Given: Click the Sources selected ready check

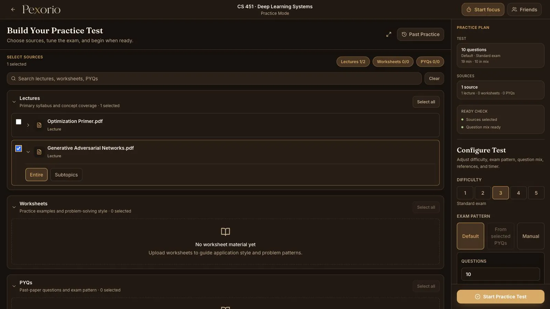Looking at the screenshot, I should (x=481, y=119).
